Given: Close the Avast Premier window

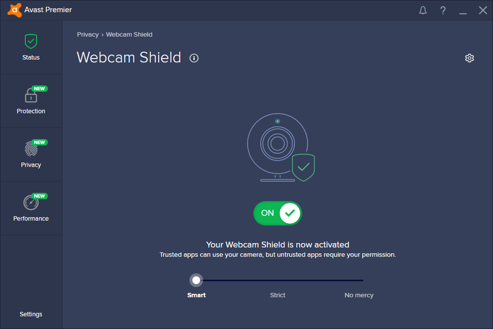Looking at the screenshot, I should click(x=482, y=10).
